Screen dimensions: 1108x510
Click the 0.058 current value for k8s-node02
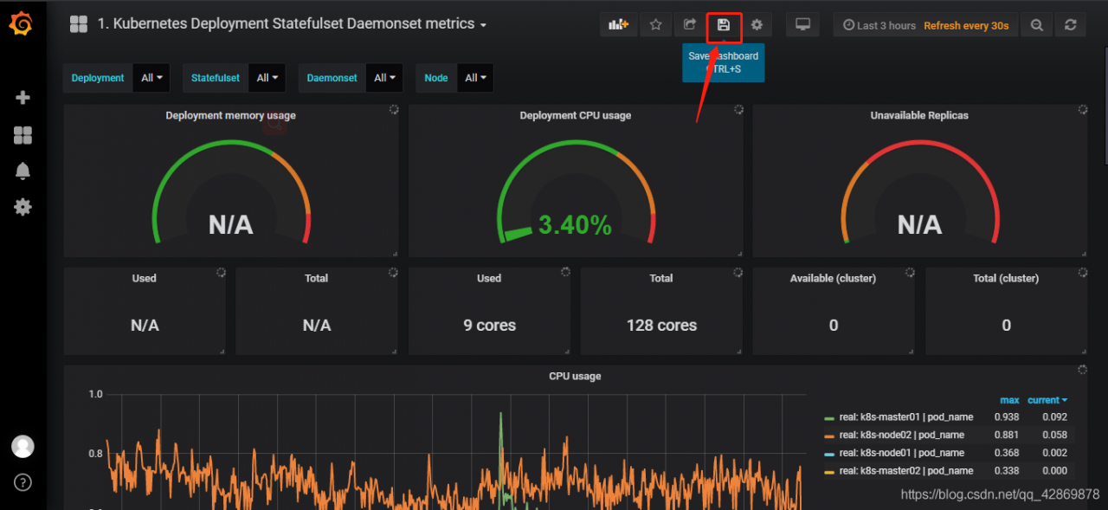[x=1054, y=435]
